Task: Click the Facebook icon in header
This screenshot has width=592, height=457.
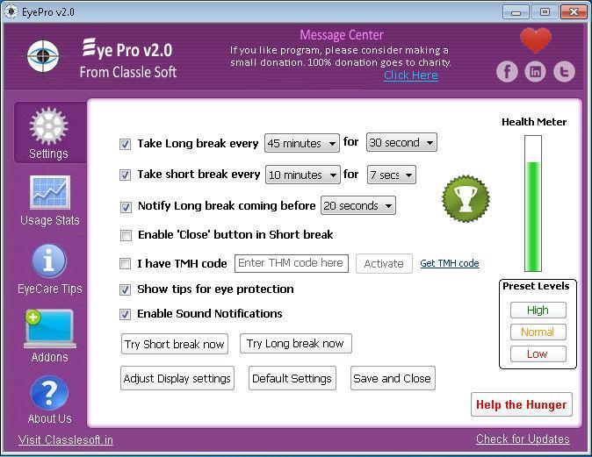Action: pyautogui.click(x=507, y=72)
